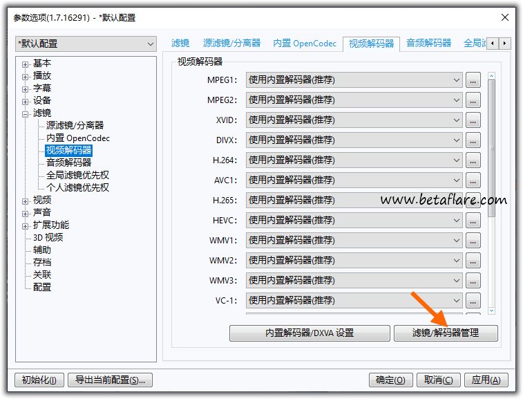Viewport: 523px width, 399px height.
Task: Click the 内置解码器/DXVA 设置 button
Action: pos(309,333)
